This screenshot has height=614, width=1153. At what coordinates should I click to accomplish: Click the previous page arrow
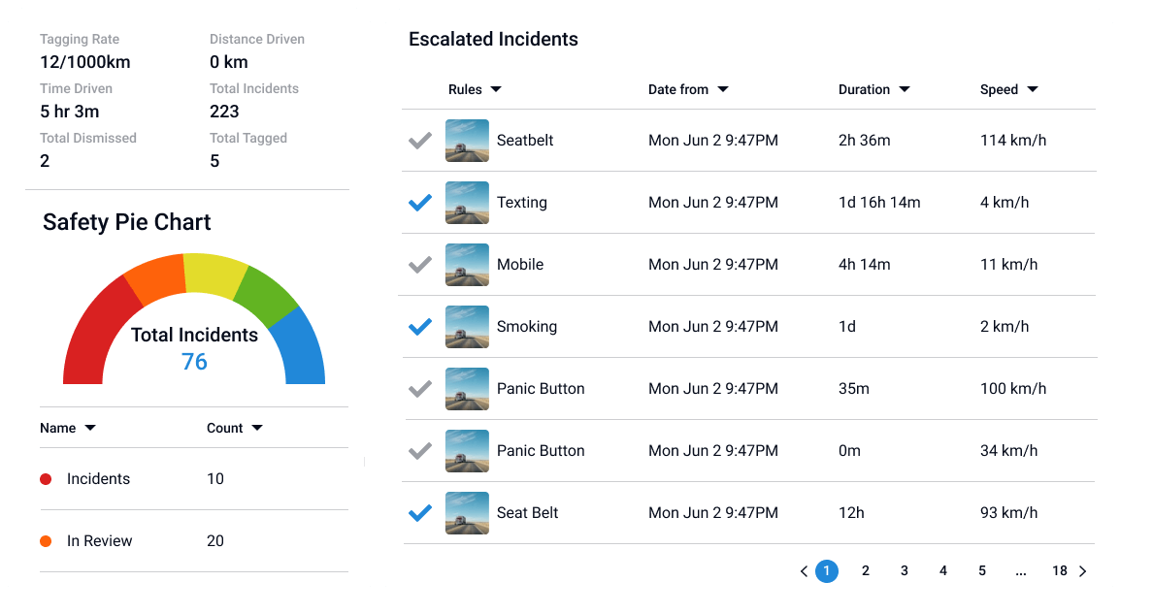tap(804, 570)
